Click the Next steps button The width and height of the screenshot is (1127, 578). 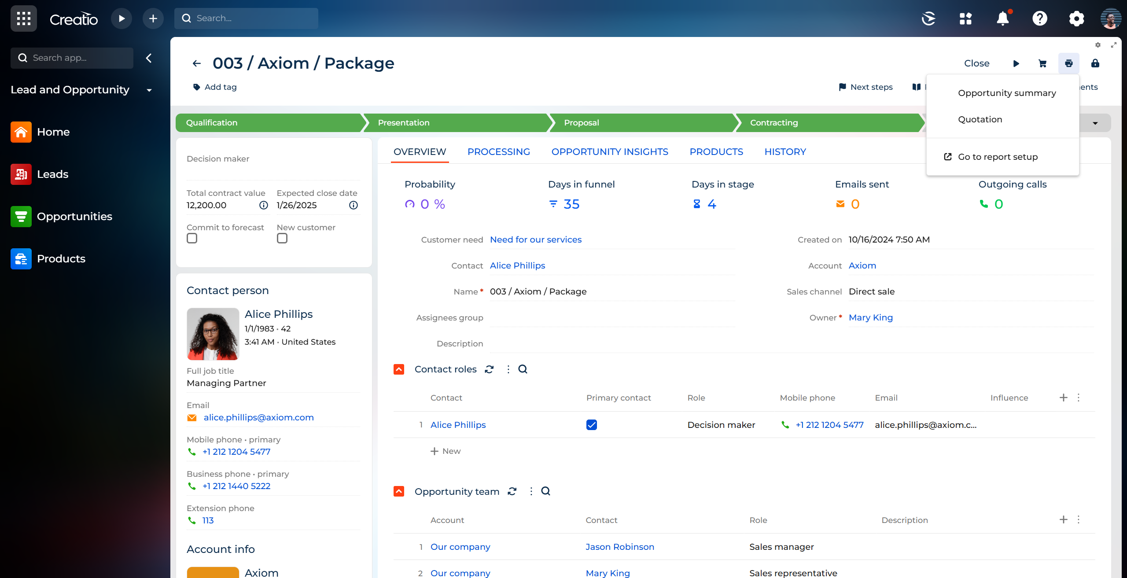coord(866,87)
